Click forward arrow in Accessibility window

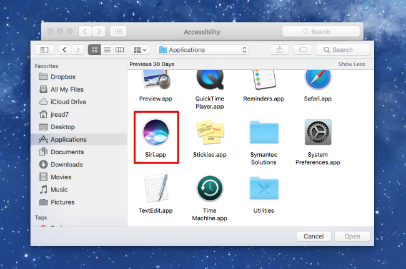[99, 32]
